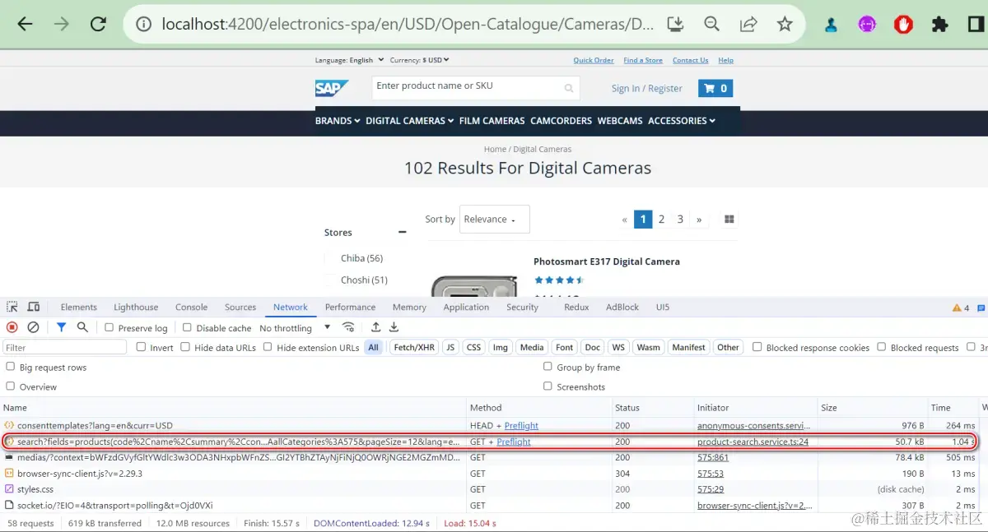Switch to the Elements DevTools tab
This screenshot has height=532, width=988.
(x=79, y=307)
